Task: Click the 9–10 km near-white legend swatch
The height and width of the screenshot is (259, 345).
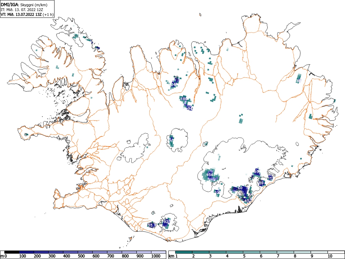Action: (319, 252)
